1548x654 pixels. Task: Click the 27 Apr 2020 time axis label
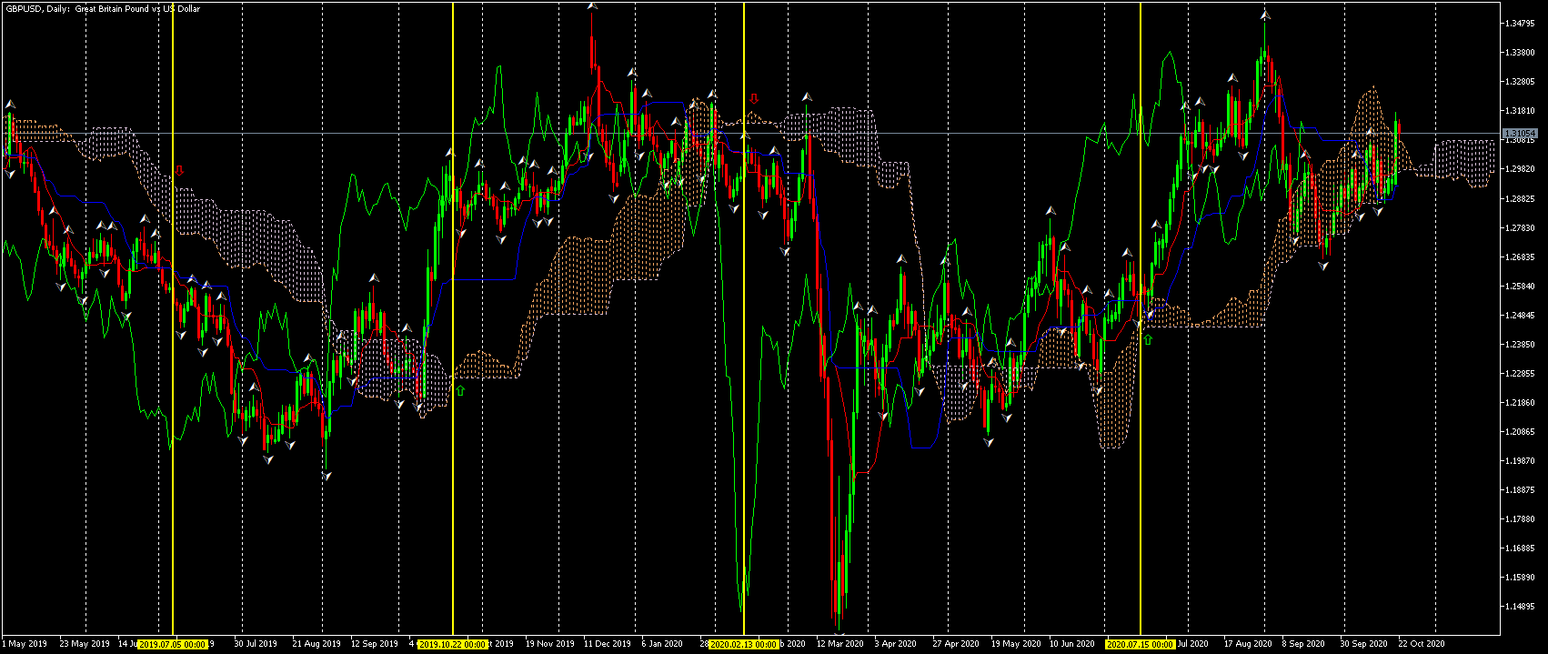coord(956,644)
